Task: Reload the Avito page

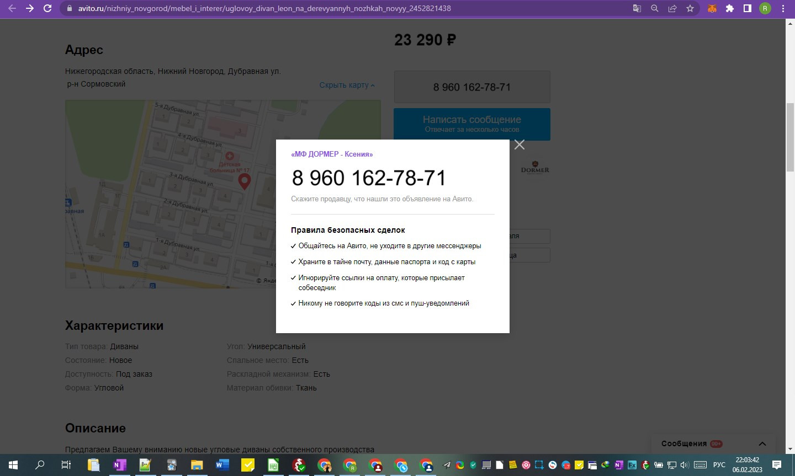Action: point(47,8)
